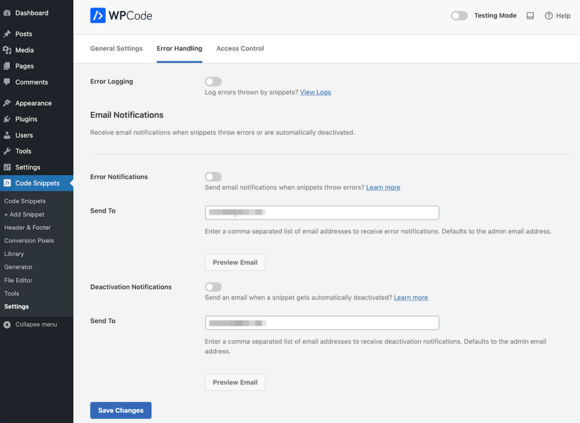Click the Save Changes button
Screen dimensions: 580x423
pyautogui.click(x=121, y=410)
